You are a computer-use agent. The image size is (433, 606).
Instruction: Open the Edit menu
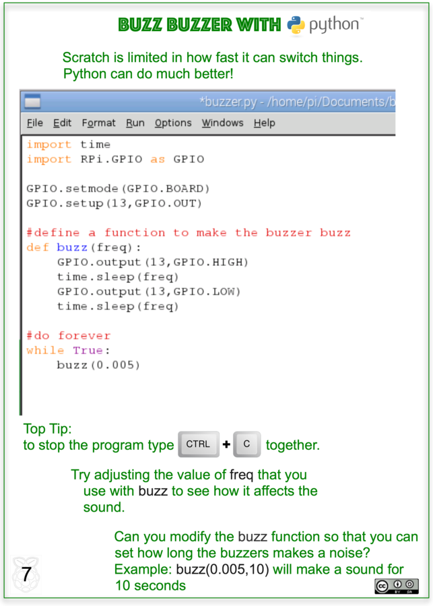[62, 123]
